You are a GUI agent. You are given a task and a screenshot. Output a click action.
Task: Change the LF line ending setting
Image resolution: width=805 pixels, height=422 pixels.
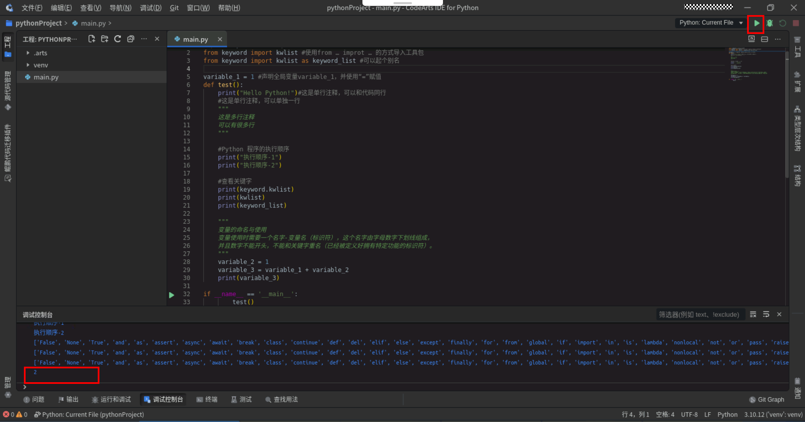tap(707, 414)
